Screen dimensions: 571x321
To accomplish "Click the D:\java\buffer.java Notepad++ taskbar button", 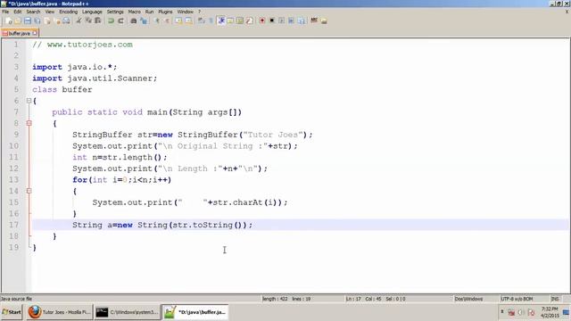I will 194,312.
